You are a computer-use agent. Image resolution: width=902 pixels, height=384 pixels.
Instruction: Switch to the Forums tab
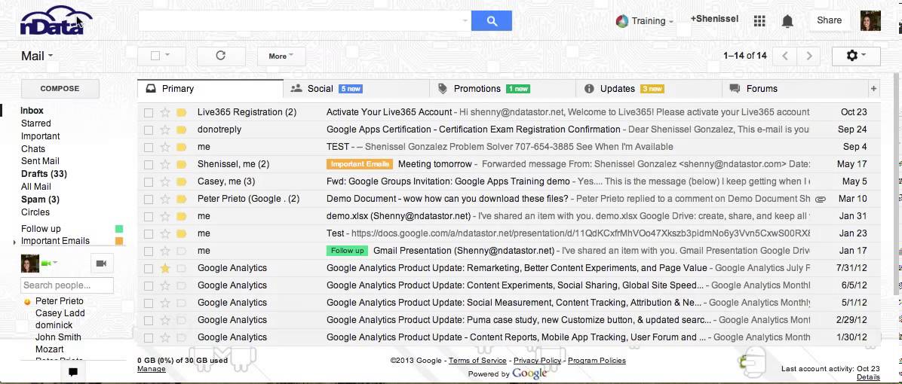pyautogui.click(x=795, y=88)
